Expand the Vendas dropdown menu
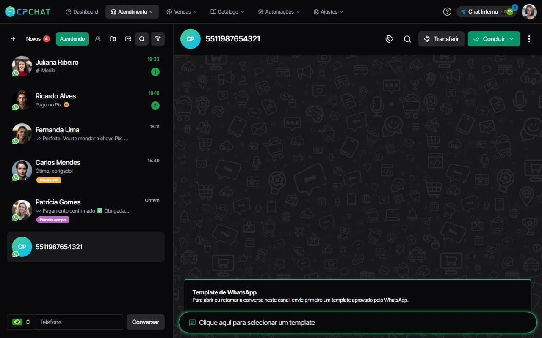The width and height of the screenshot is (542, 338). tap(182, 12)
